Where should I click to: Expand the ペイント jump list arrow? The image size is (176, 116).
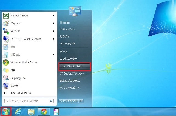pos(54,23)
